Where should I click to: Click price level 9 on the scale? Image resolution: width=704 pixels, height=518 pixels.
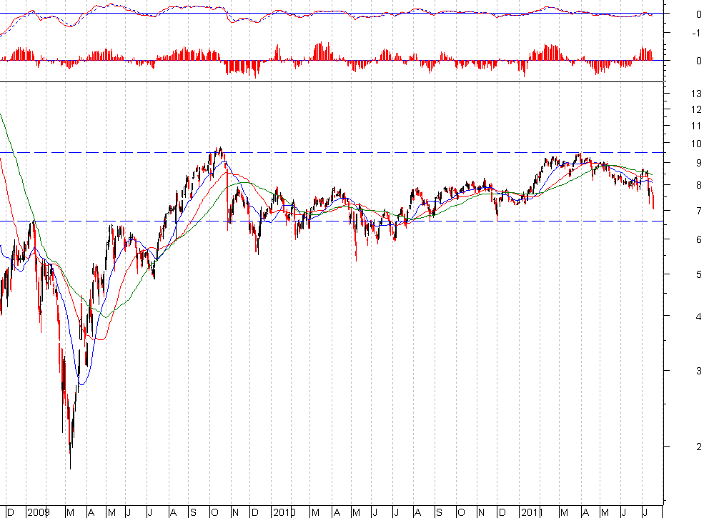[698, 163]
